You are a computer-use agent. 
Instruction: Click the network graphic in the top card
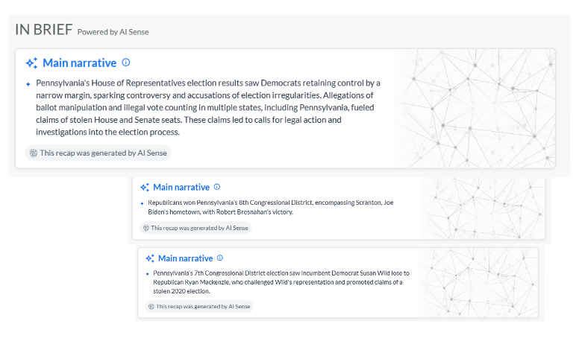474,108
